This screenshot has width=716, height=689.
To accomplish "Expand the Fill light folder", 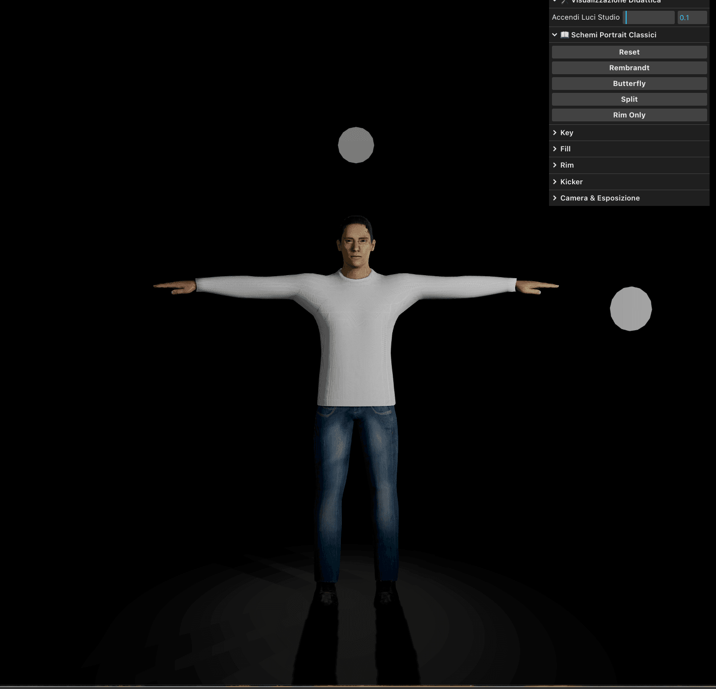I will pos(565,149).
